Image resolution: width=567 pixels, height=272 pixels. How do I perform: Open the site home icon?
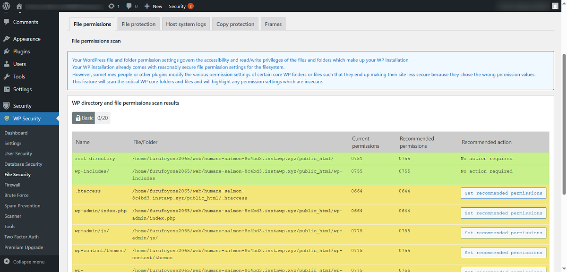19,6
